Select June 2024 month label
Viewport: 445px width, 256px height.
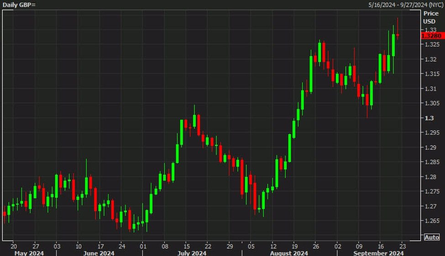click(x=99, y=253)
